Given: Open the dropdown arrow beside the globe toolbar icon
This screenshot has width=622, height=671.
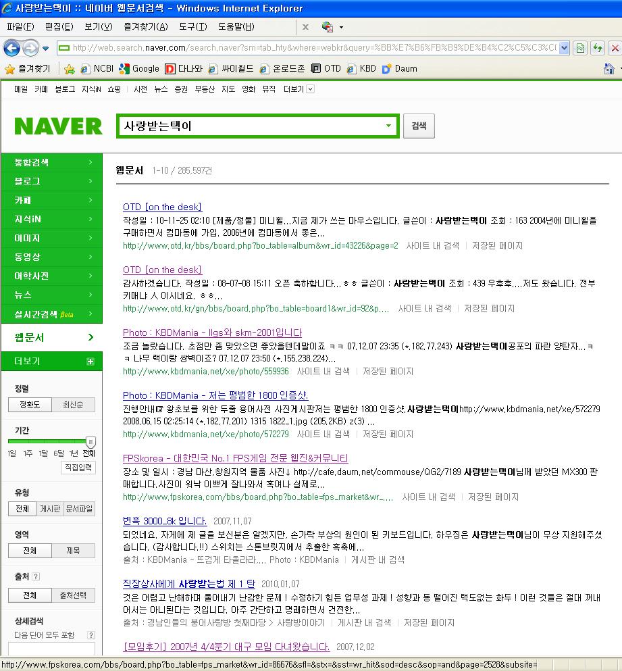Looking at the screenshot, I should [x=341, y=28].
